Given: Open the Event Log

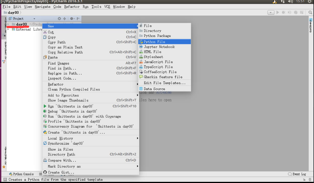Looking at the screenshot, I should 297,174.
